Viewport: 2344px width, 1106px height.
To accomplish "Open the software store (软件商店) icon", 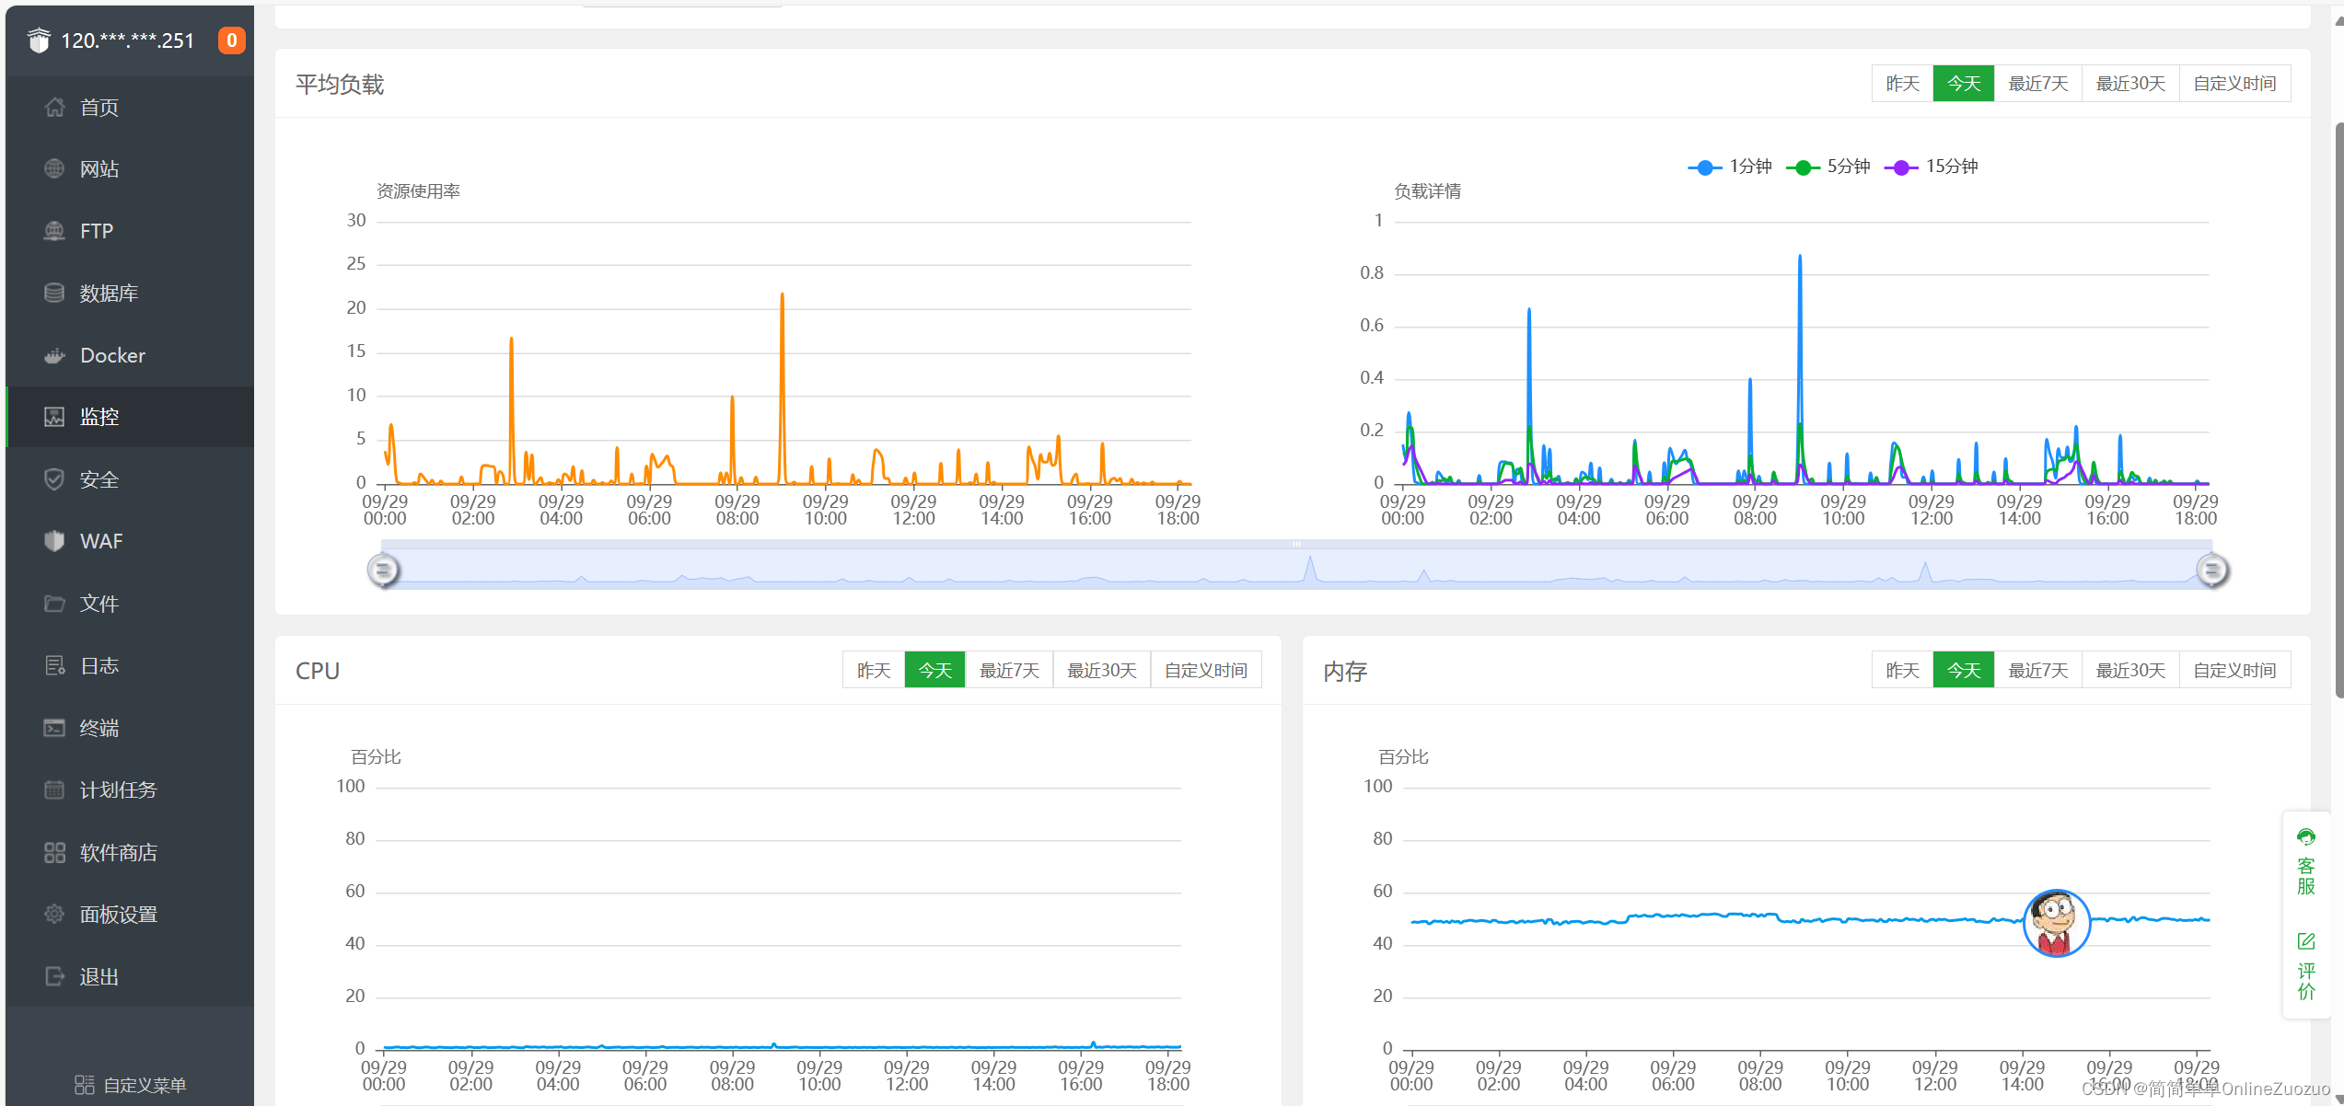I will [54, 852].
